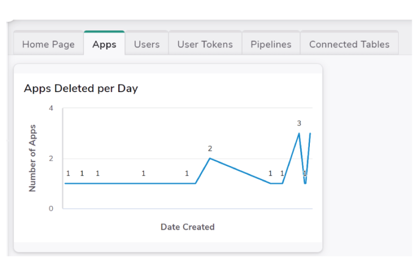The image size is (419, 279).
Task: Click the 'Number of Apps' y-axis label
Action: [33, 158]
